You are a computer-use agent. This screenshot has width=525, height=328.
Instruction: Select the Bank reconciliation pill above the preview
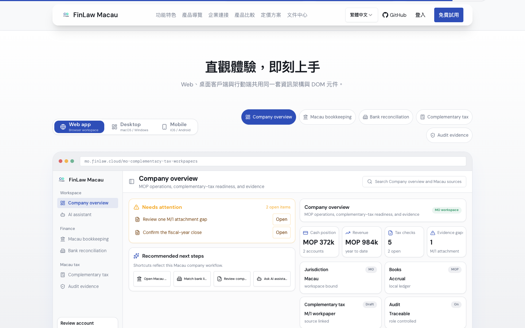click(386, 117)
